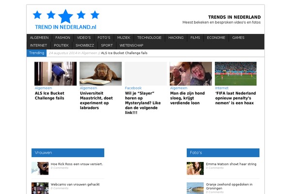Go to the VIDEO'S section
The height and width of the screenshot is (194, 291).
[84, 38]
